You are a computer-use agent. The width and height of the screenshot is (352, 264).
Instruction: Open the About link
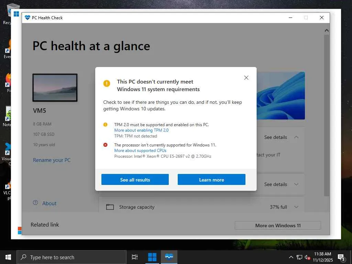[x=49, y=203]
